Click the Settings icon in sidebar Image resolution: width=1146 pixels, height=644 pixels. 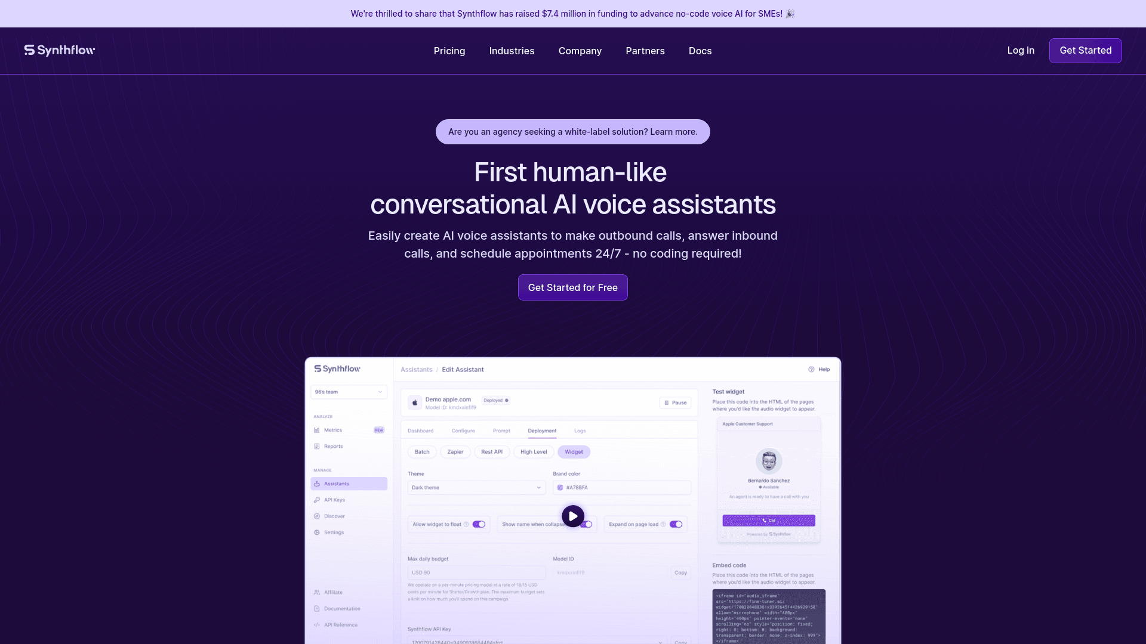[x=317, y=532]
